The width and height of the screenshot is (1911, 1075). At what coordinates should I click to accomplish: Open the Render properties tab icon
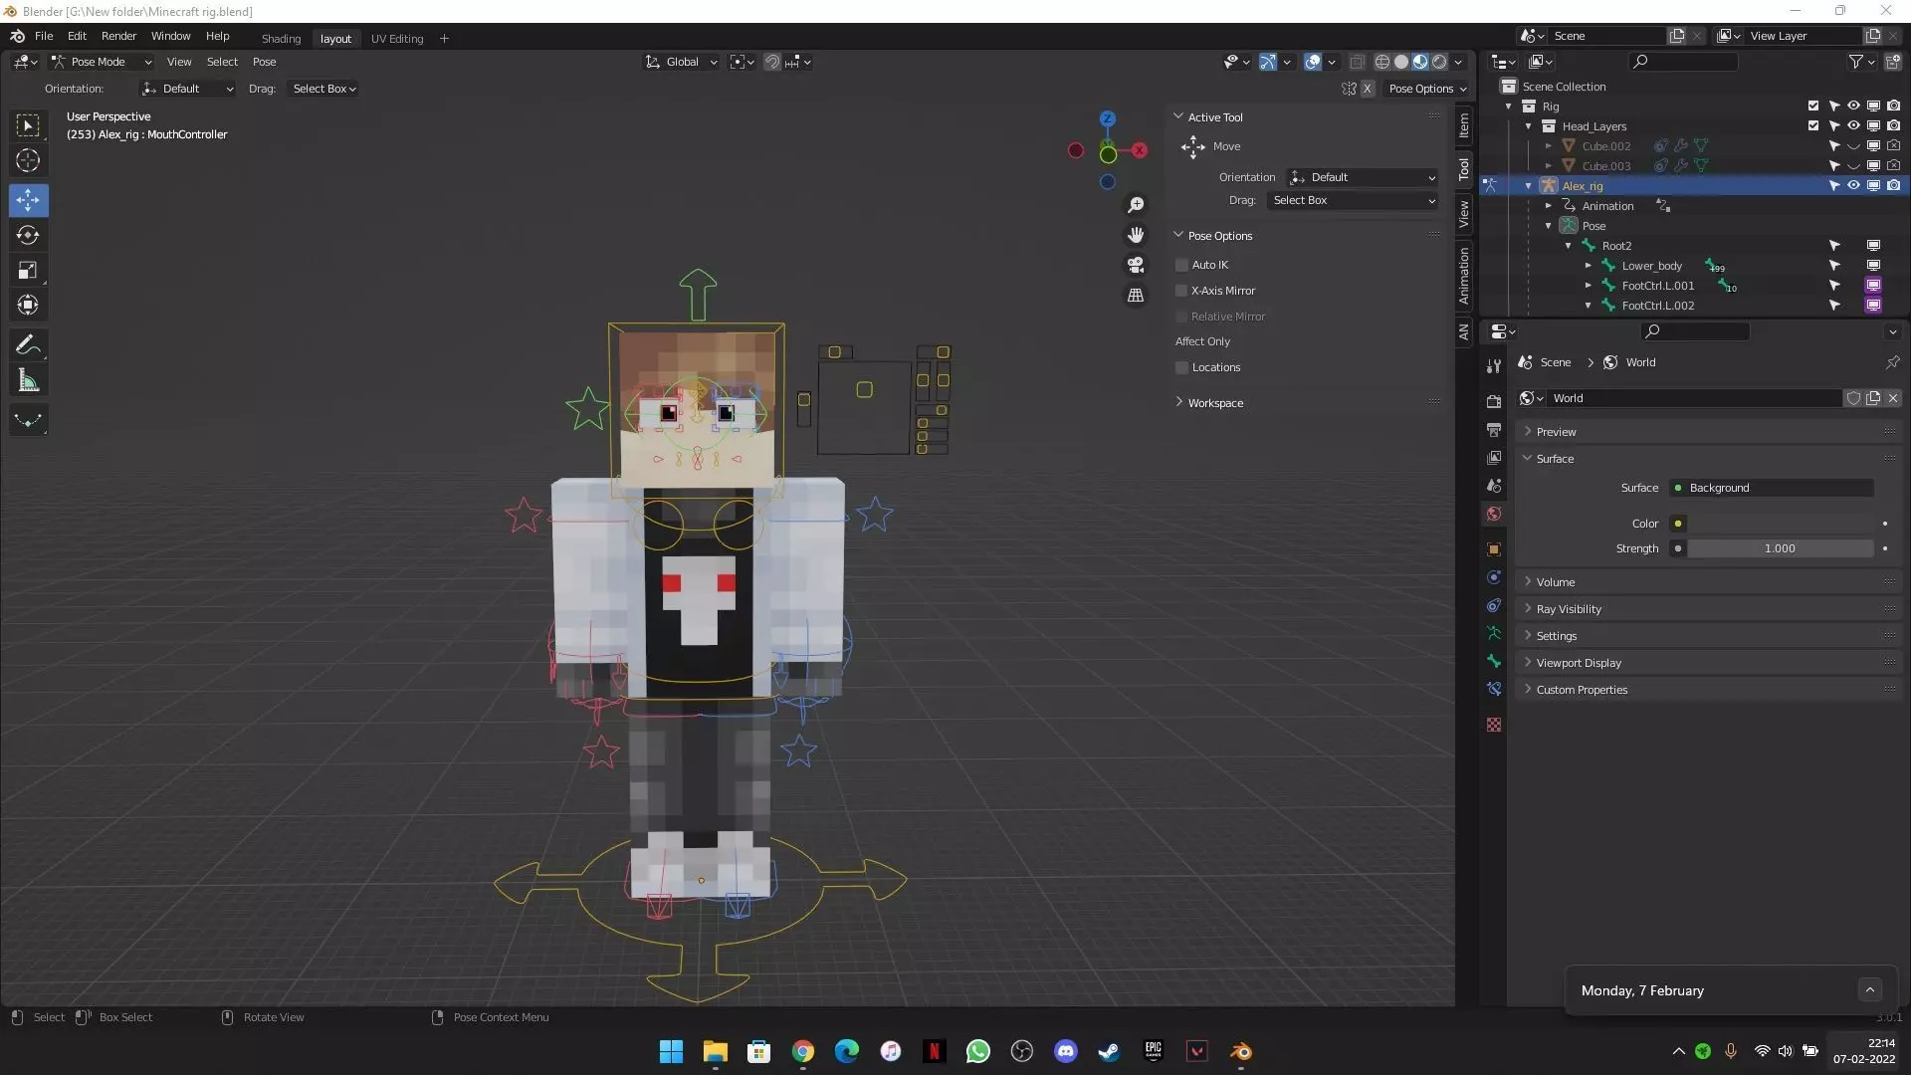point(1493,400)
